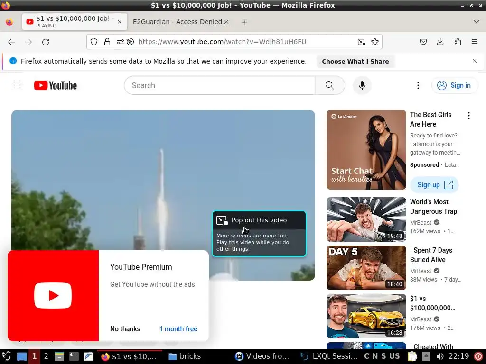The height and width of the screenshot is (364, 486).
Task: Open the Firefox View button
Action: (x=9, y=22)
